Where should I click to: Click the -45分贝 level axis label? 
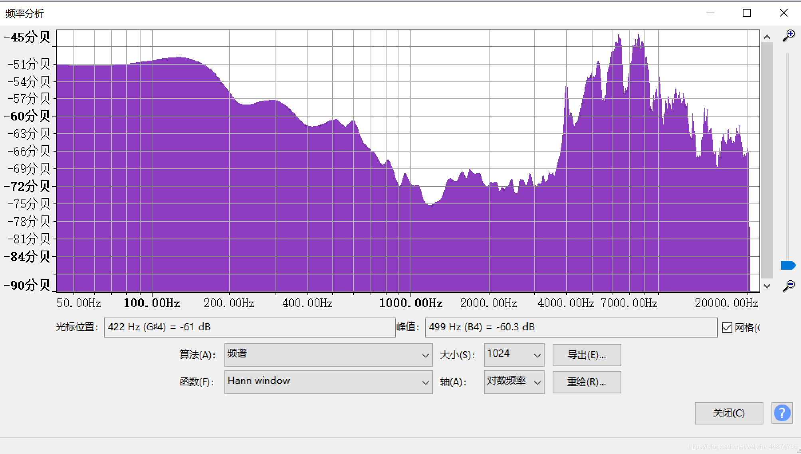pos(27,37)
